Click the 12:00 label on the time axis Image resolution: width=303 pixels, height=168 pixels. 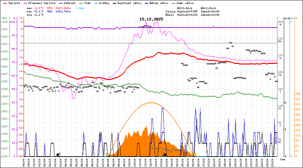point(150,161)
